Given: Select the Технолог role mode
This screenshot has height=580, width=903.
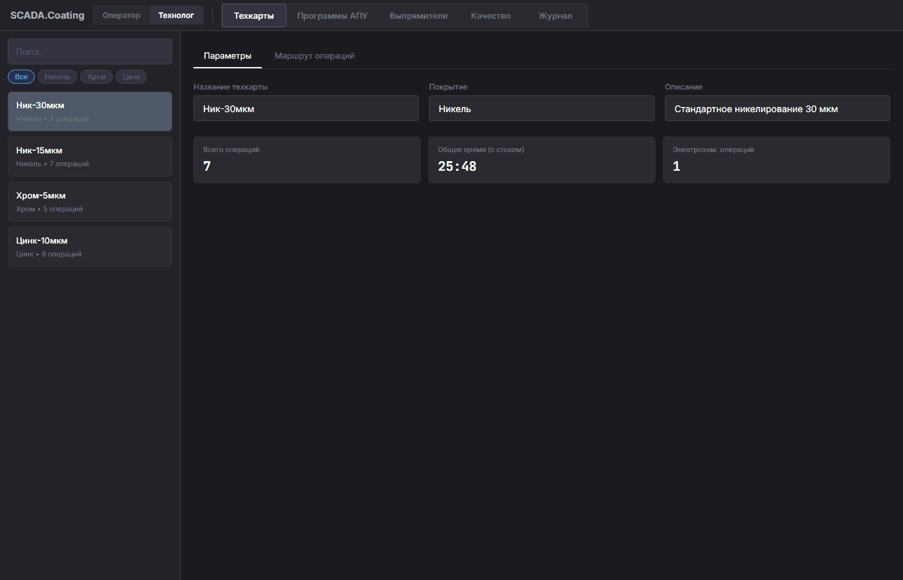Looking at the screenshot, I should point(176,15).
